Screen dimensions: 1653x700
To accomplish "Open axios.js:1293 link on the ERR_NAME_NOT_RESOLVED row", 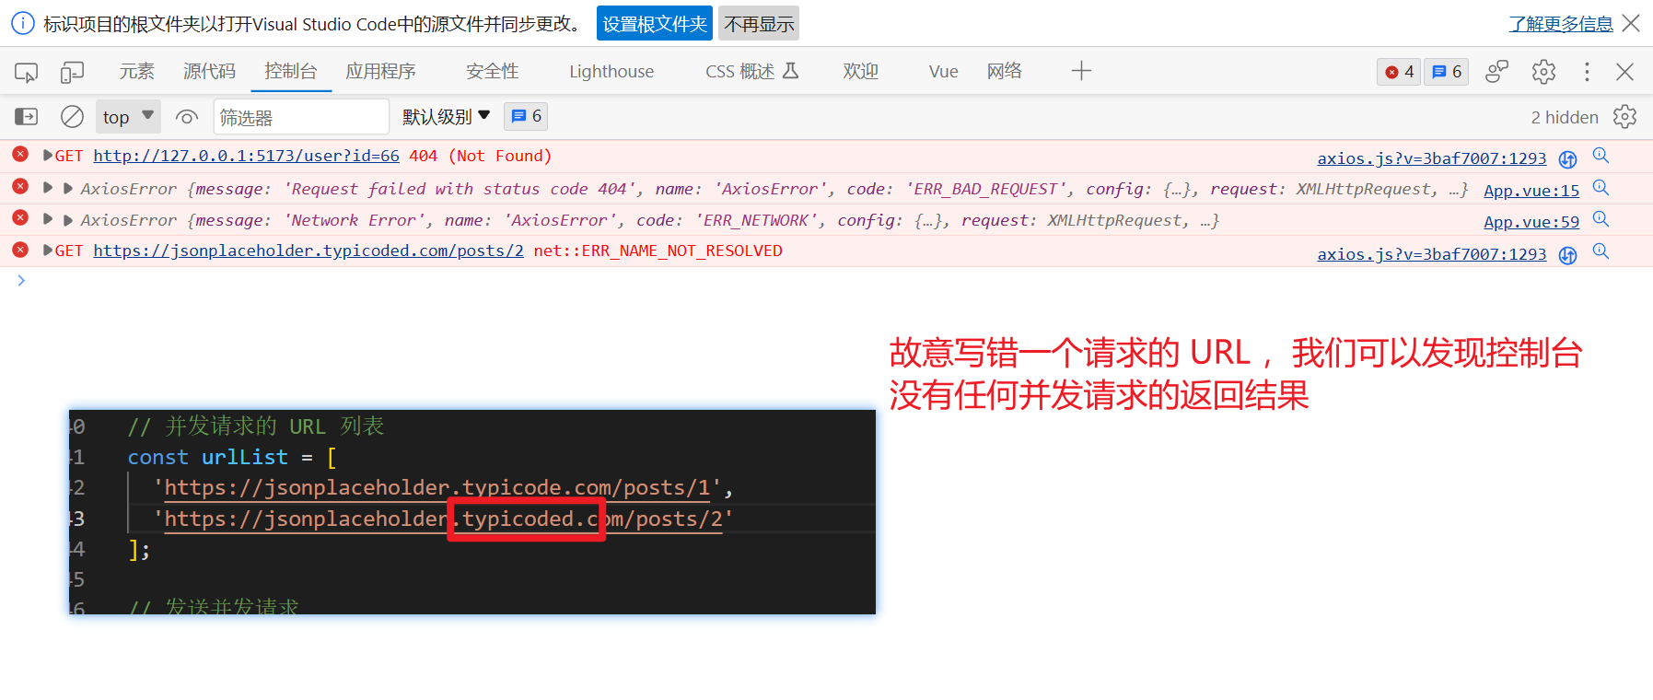I will [x=1432, y=254].
